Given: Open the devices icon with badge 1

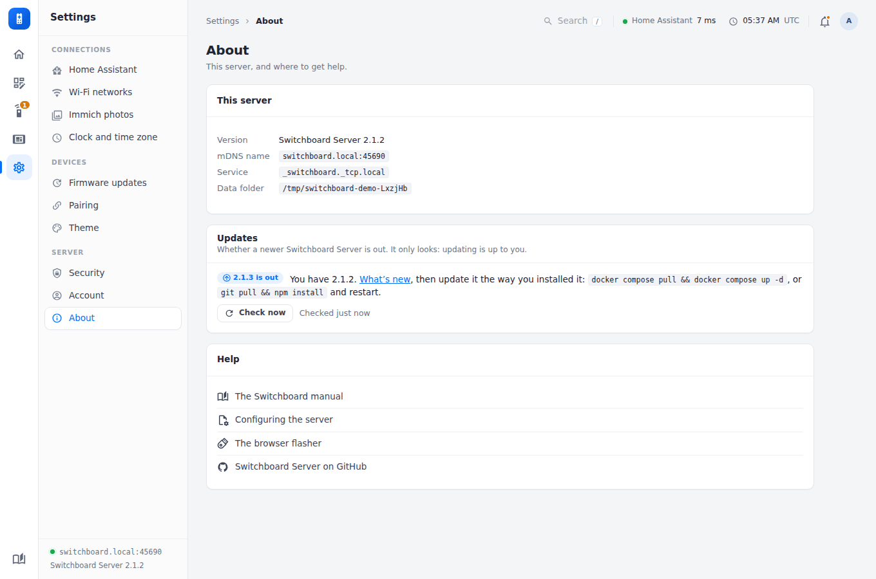Looking at the screenshot, I should pos(19,111).
